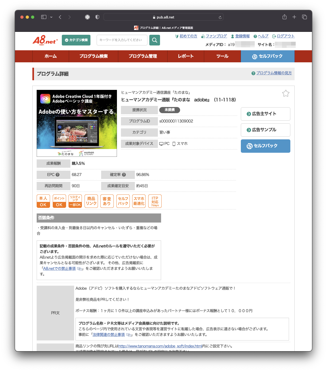Click the 約45日 value
Image resolution: width=327 pixels, height=371 pixels.
pos(142,186)
